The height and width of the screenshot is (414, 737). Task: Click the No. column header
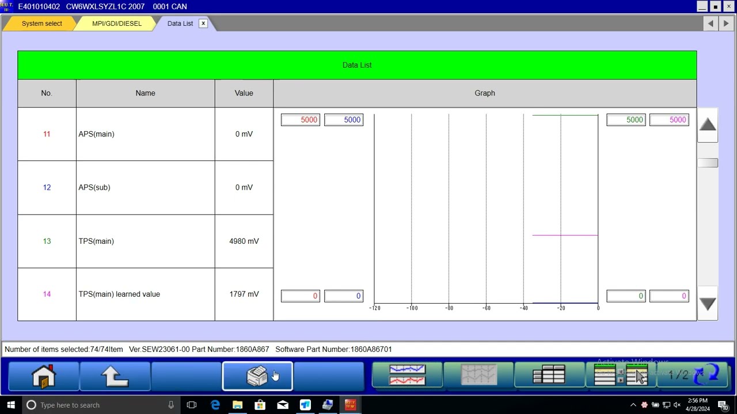(x=47, y=93)
